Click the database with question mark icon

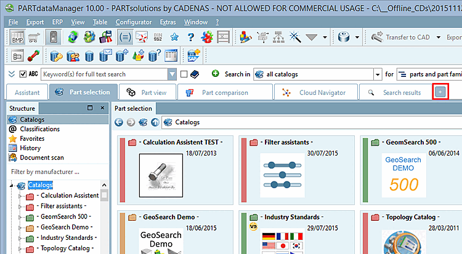(x=155, y=55)
